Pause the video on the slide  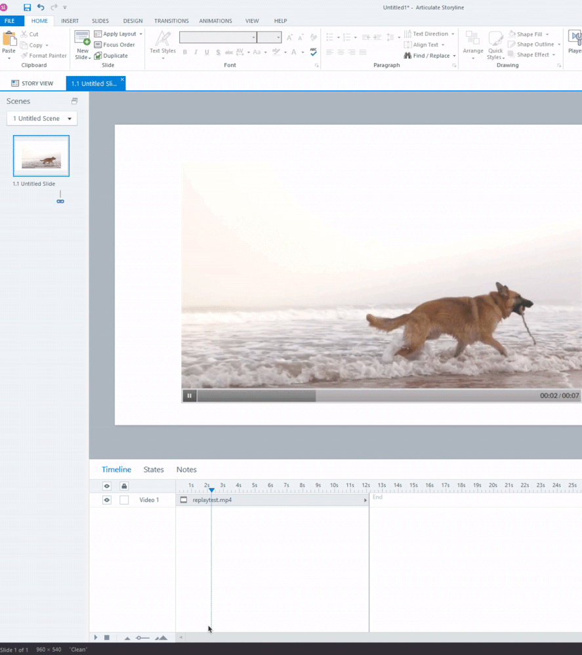pos(189,395)
